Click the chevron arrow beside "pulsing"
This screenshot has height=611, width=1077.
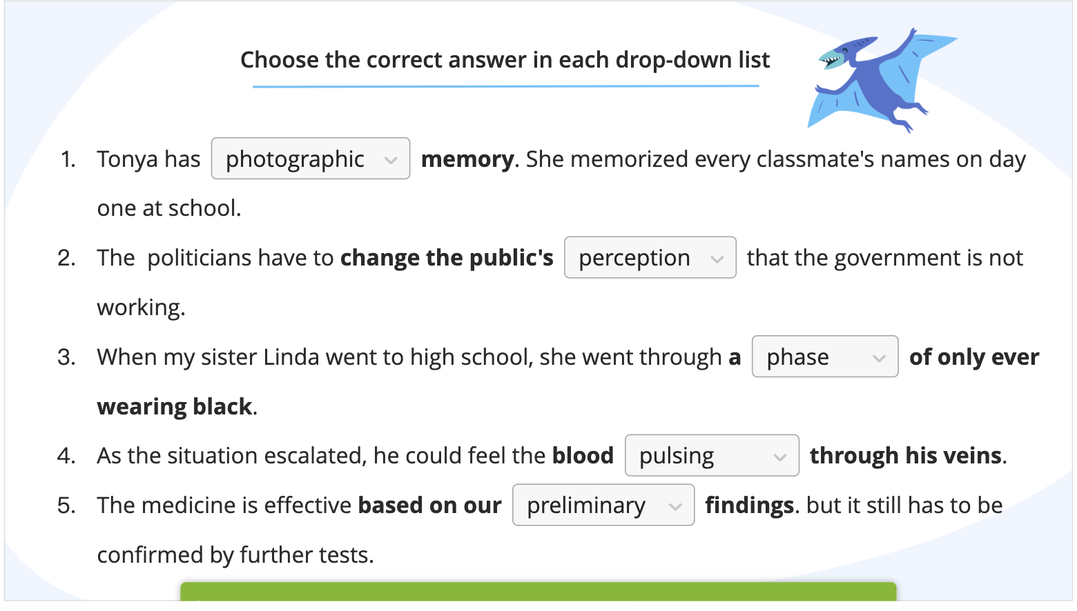point(780,457)
